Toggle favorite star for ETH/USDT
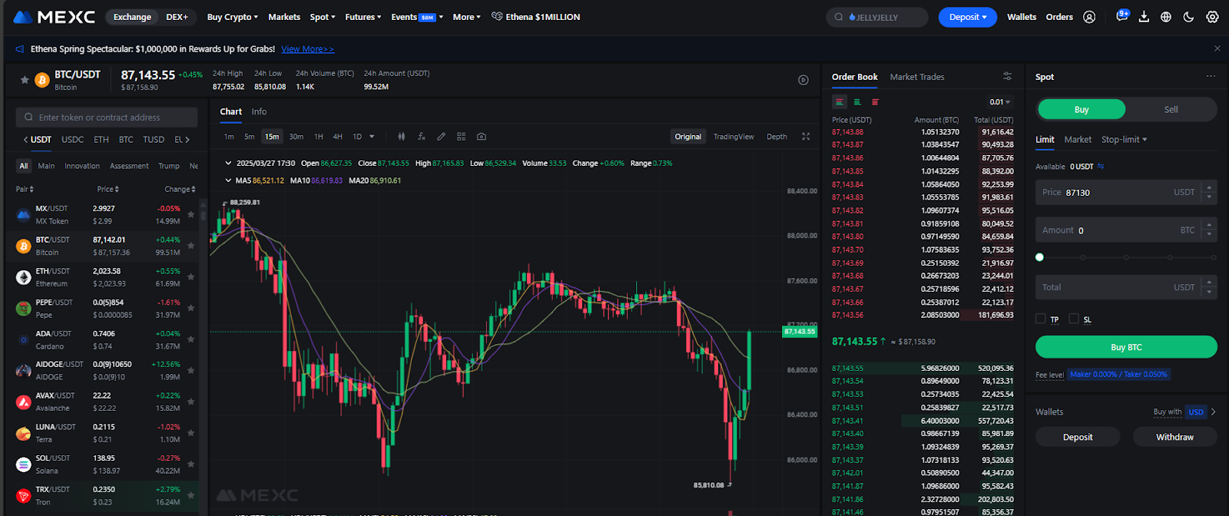The width and height of the screenshot is (1229, 516). [190, 277]
